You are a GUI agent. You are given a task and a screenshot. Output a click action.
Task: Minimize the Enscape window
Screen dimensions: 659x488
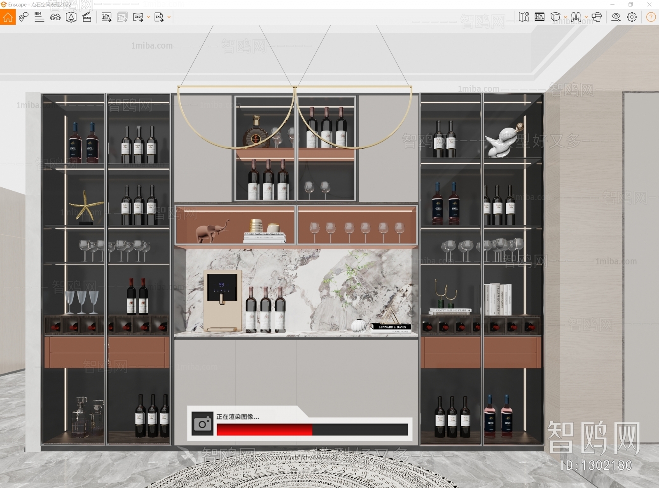pyautogui.click(x=612, y=5)
